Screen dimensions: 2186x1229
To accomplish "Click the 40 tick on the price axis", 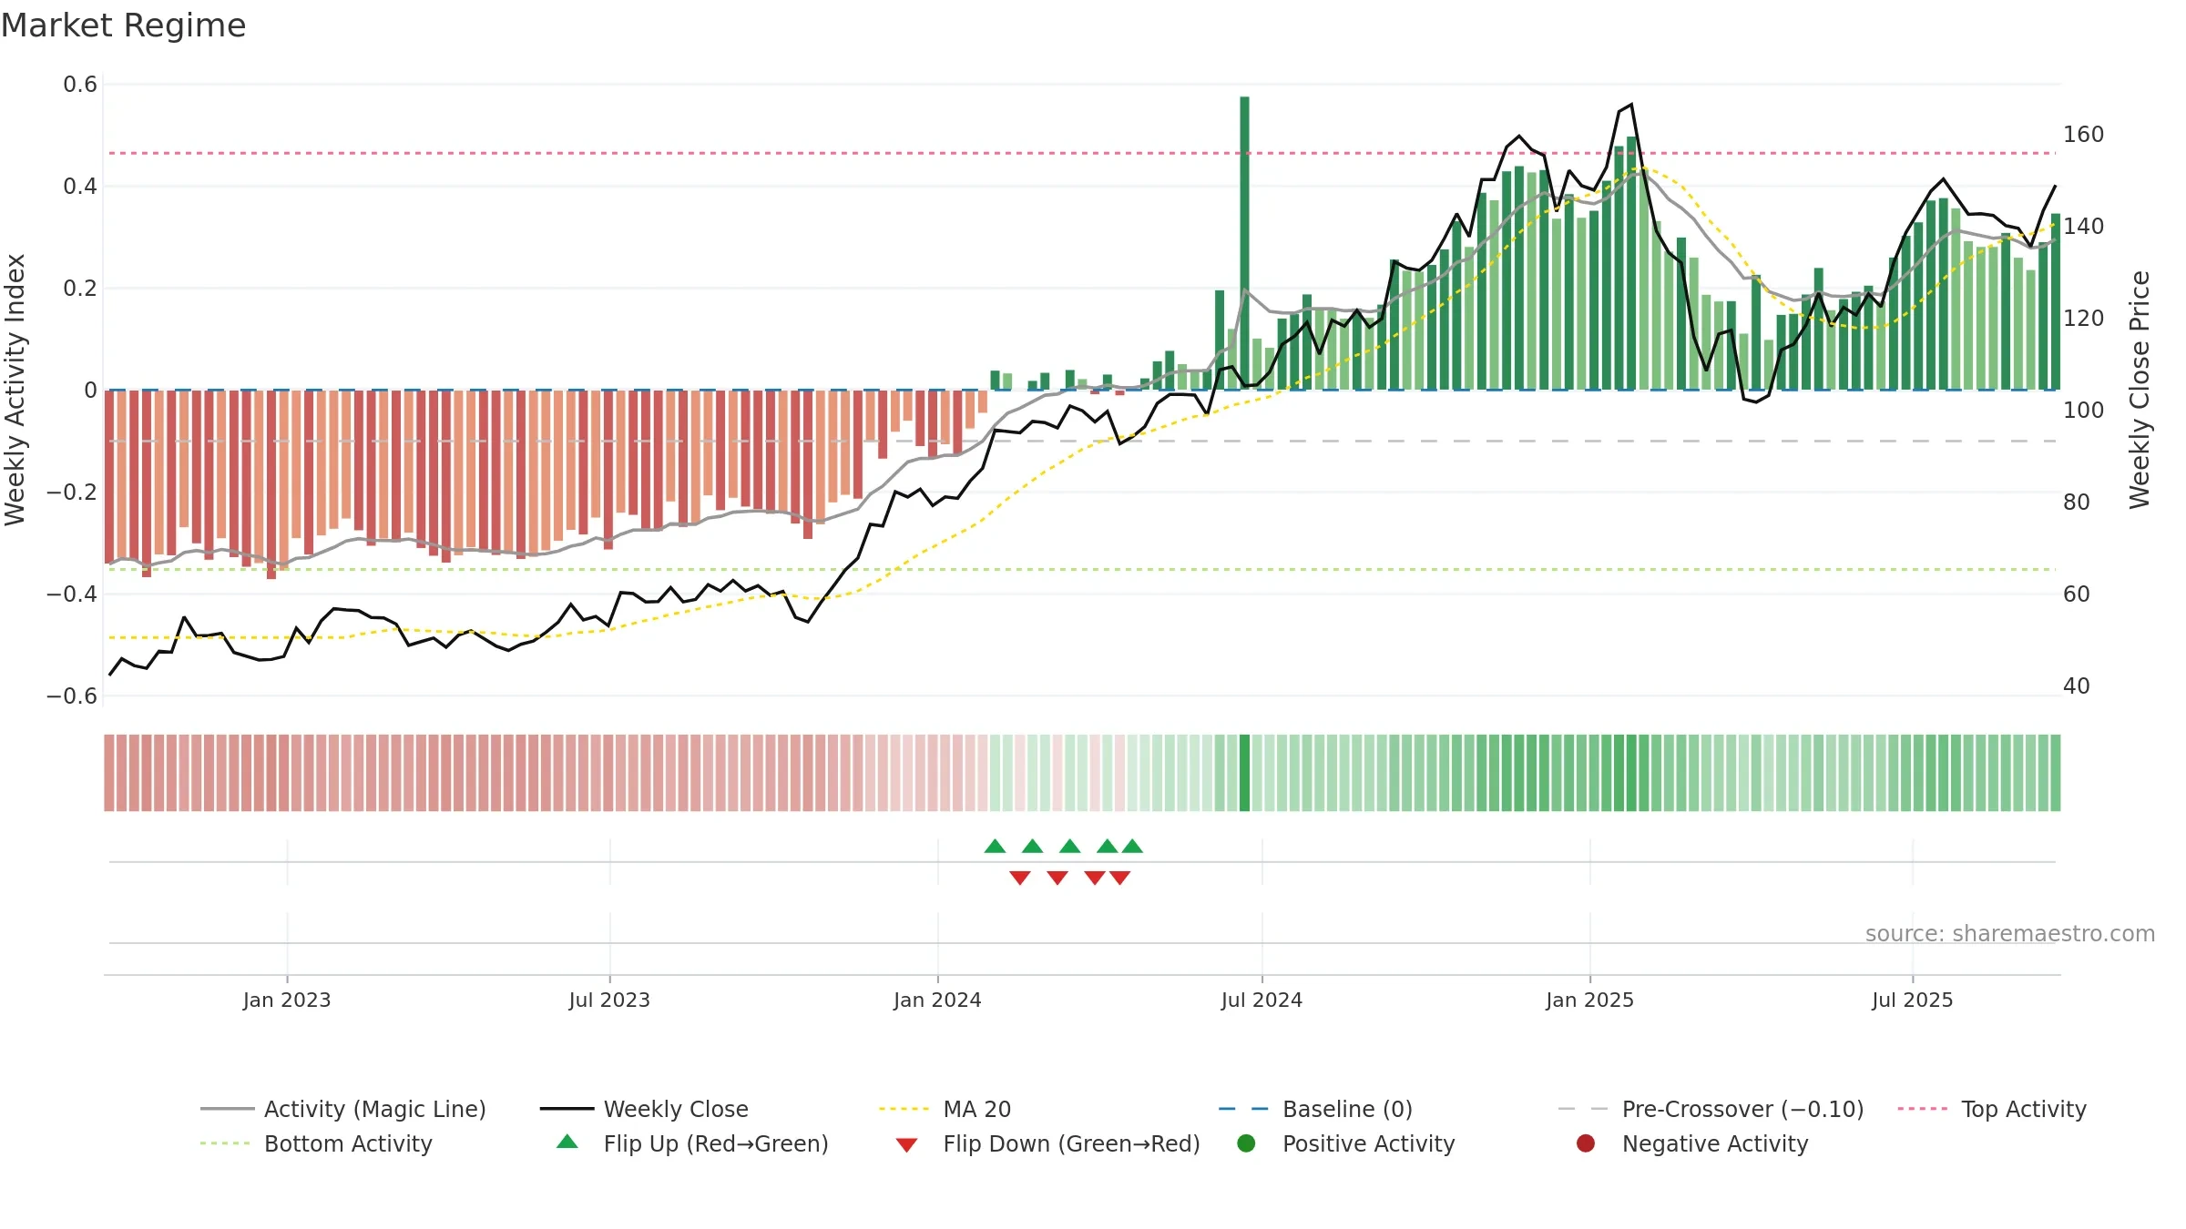I will click(2076, 686).
